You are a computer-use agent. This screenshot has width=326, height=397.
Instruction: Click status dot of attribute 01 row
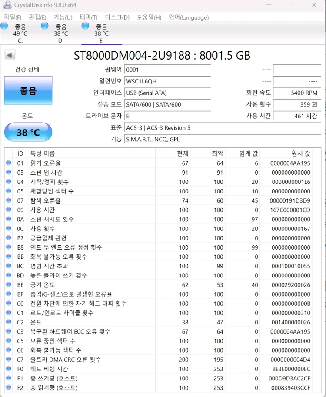coord(9,163)
